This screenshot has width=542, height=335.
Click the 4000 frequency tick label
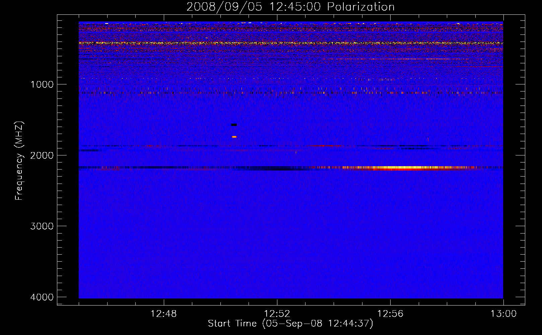click(42, 297)
